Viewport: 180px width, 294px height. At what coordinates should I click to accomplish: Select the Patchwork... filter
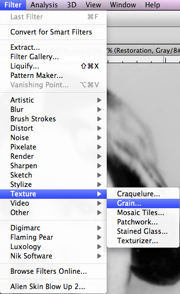(x=143, y=222)
